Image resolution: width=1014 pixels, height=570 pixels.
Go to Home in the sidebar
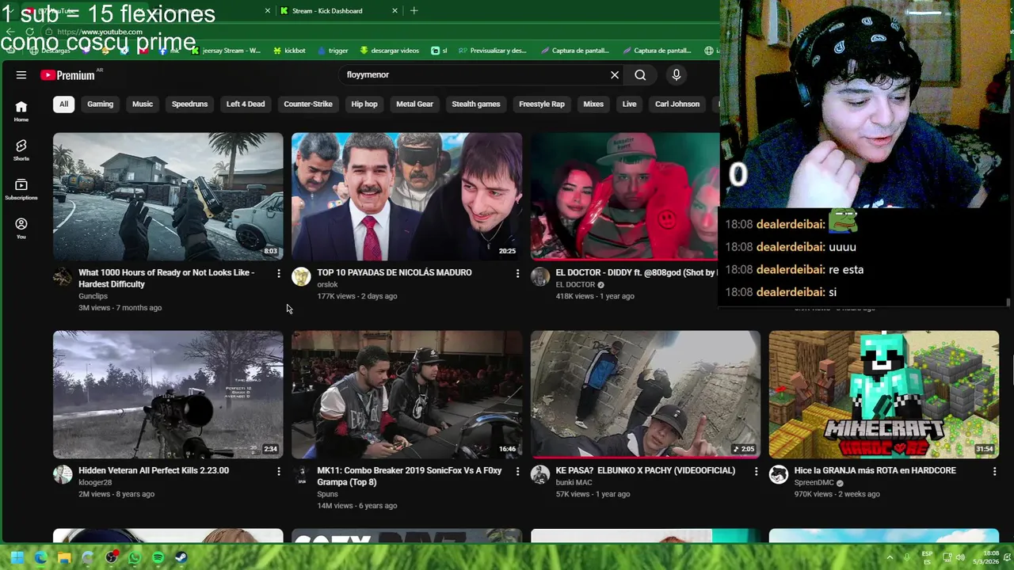21,112
